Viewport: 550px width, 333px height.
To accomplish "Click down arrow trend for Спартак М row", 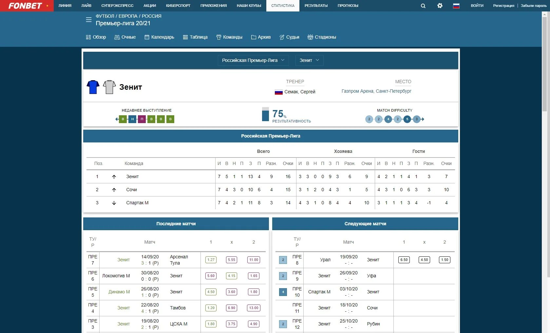I will click(114, 203).
